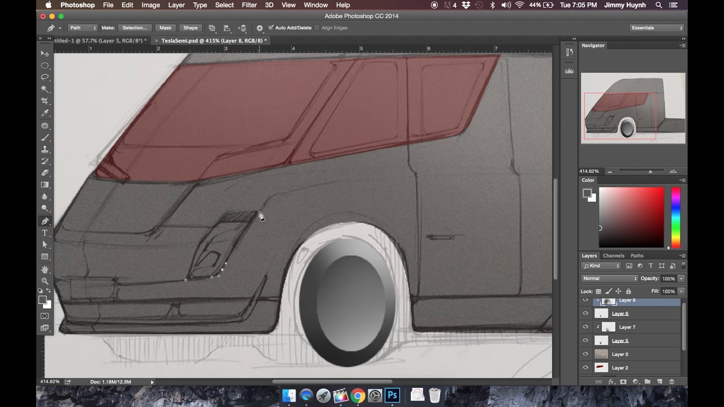Click the rainbow hue slider in Color panel

(x=675, y=218)
